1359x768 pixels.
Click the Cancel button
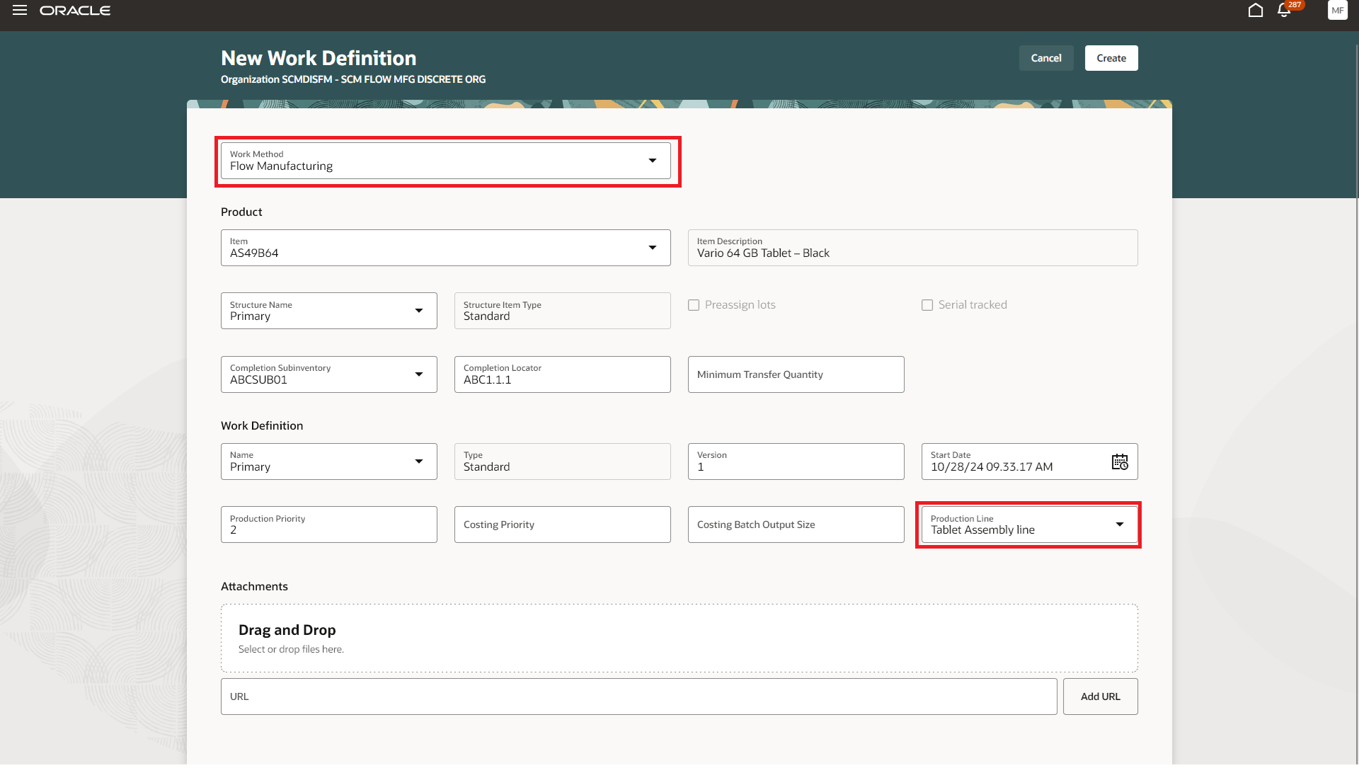tap(1045, 58)
